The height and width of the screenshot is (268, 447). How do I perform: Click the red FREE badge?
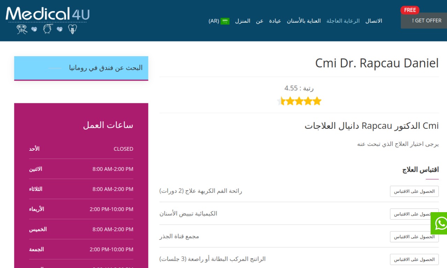point(410,10)
